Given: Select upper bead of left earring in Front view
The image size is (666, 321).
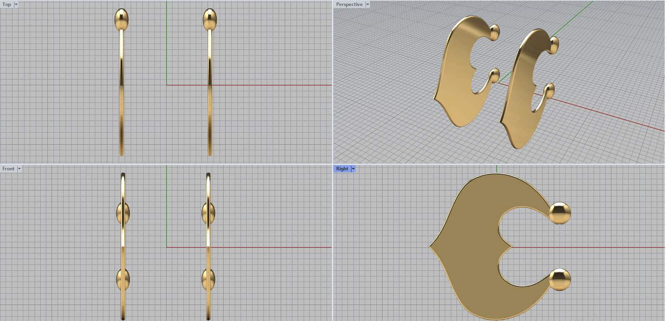Looking at the screenshot, I should [x=123, y=212].
